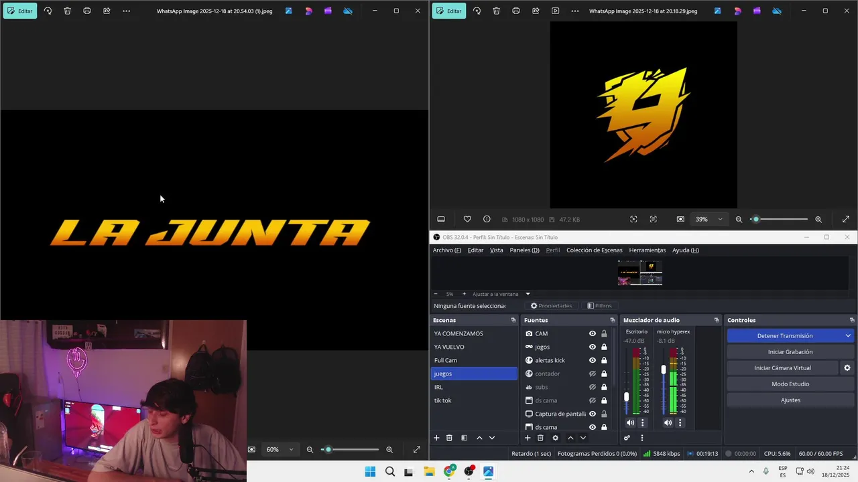This screenshot has height=482, width=858.
Task: Hide the CAM source in OBS
Action: pyautogui.click(x=593, y=333)
